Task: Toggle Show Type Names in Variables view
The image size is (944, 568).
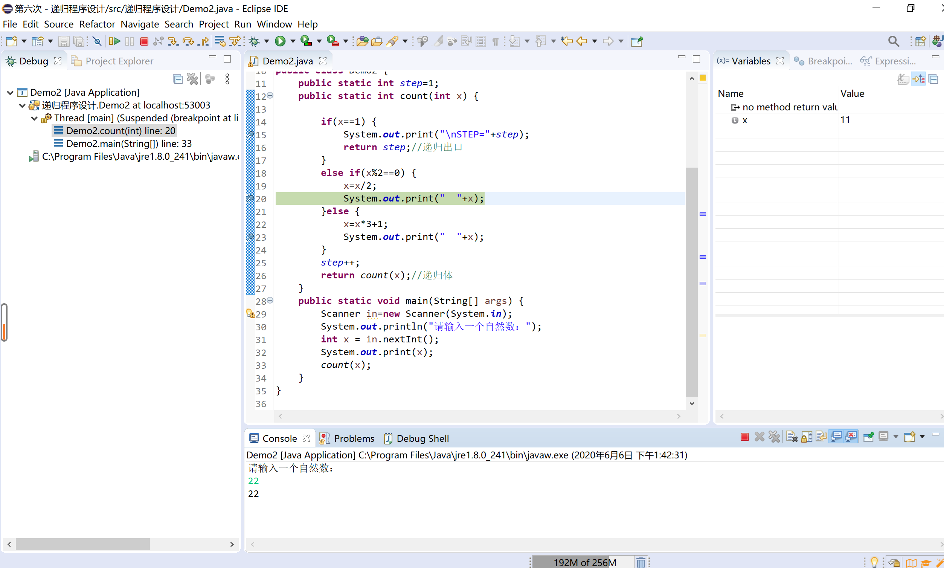Action: click(903, 79)
